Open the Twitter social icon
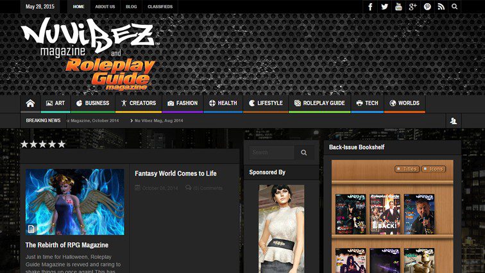Image resolution: width=485 pixels, height=273 pixels. (x=384, y=6)
